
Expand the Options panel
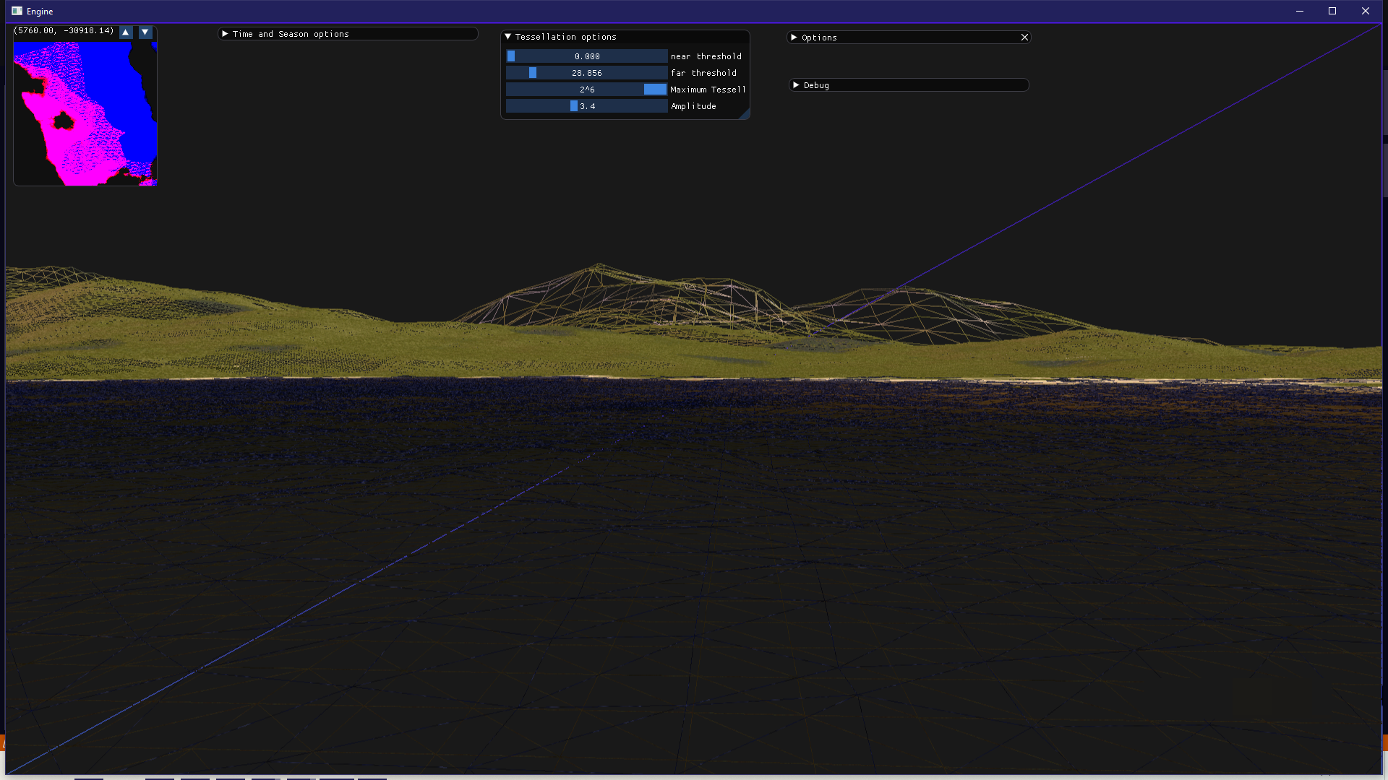(794, 38)
